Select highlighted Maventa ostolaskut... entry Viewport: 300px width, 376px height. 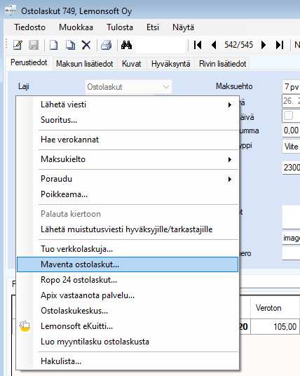[128, 264]
